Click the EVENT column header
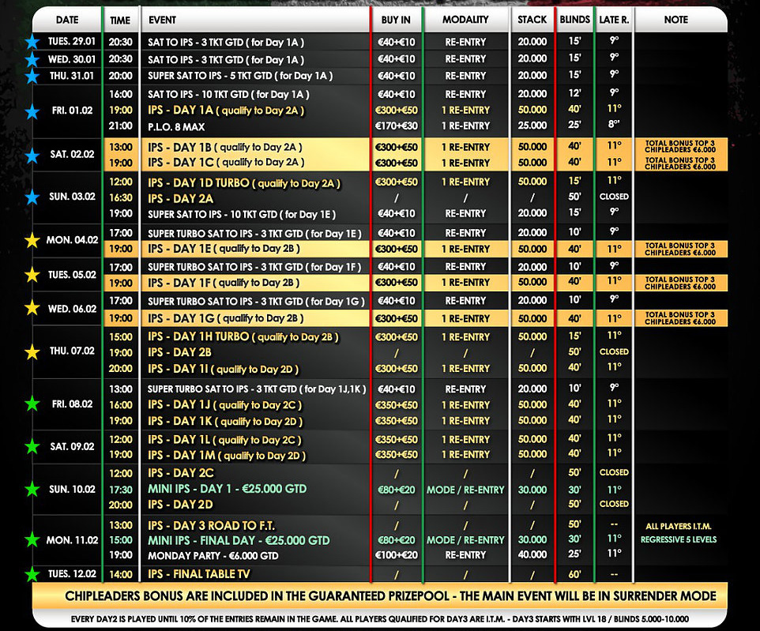 tap(162, 19)
